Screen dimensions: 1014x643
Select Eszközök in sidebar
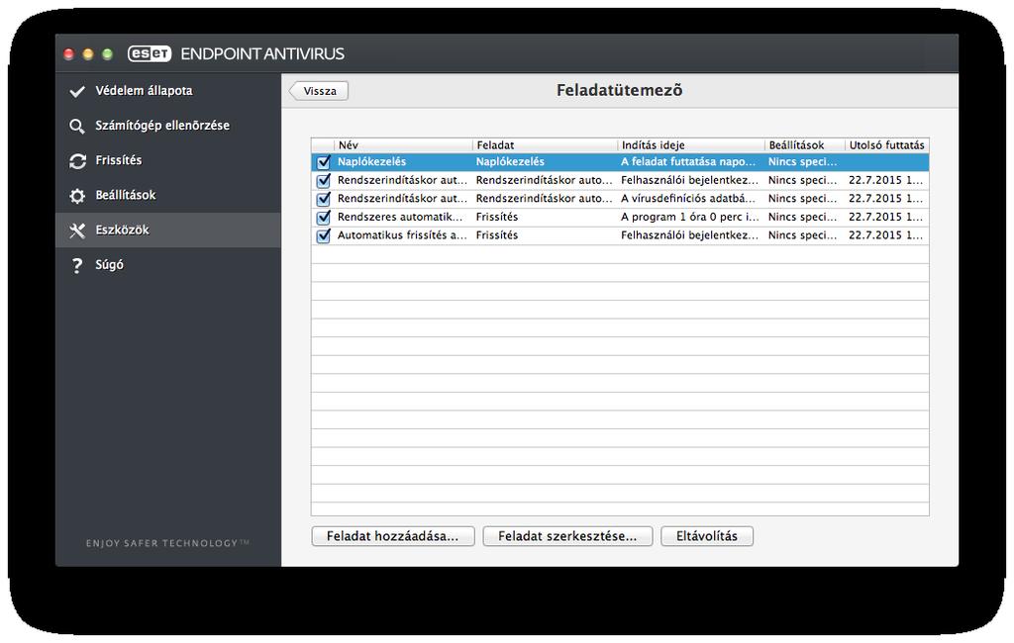pos(168,230)
